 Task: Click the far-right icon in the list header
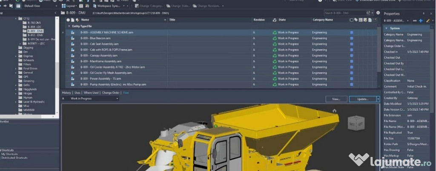[375, 20]
